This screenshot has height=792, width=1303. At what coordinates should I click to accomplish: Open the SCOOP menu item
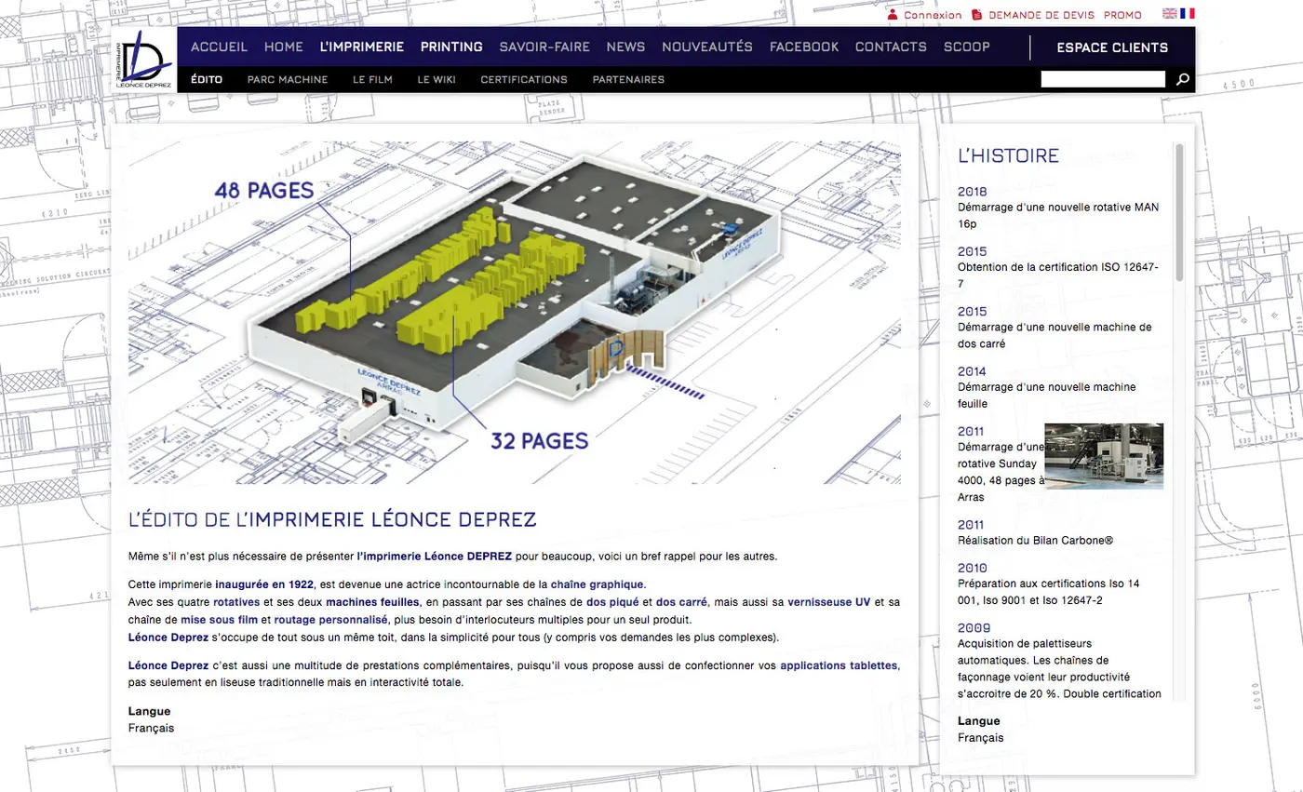[967, 47]
